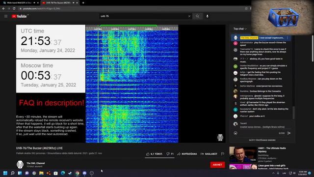
Task: Close the Wide-band WebSDR tab
Action: coord(38,3)
